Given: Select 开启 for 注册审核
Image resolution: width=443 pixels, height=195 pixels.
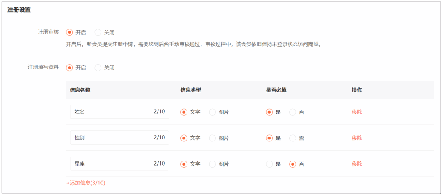Looking at the screenshot, I should click(x=69, y=32).
